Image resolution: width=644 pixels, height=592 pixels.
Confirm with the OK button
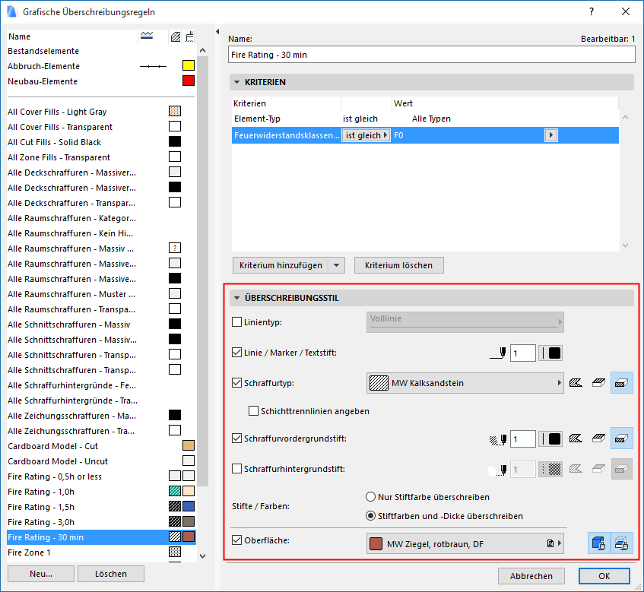point(604,576)
